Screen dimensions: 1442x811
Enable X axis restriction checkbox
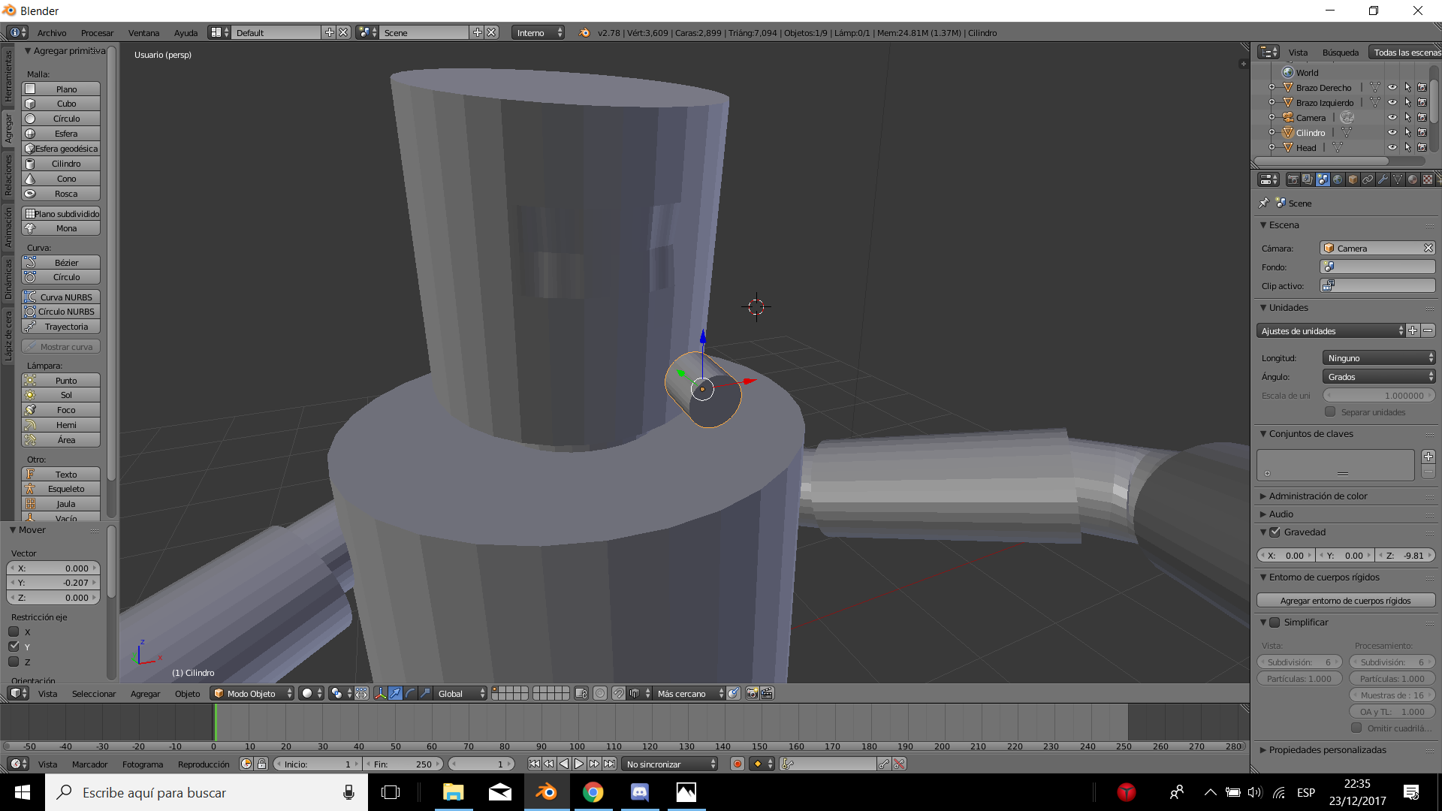tap(14, 632)
